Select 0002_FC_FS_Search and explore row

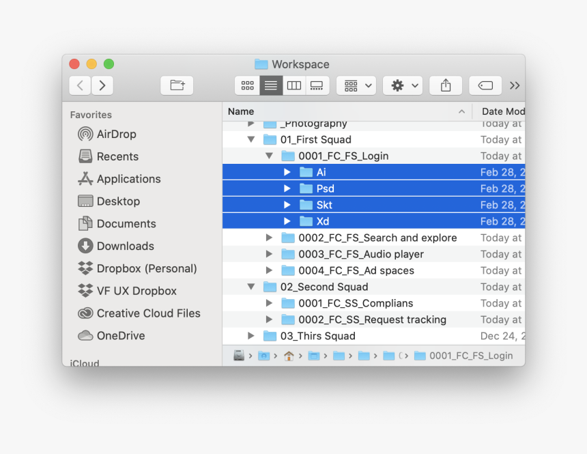coord(373,238)
